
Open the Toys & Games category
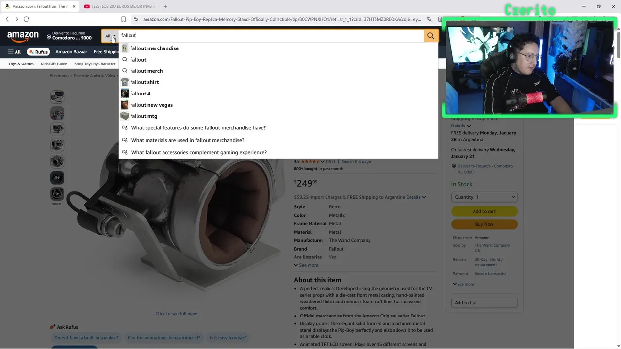[x=21, y=64]
